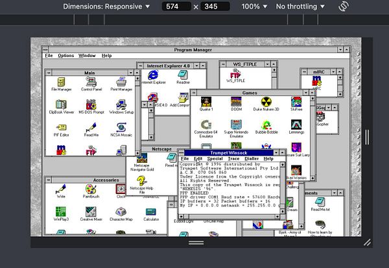Open Trumpet Winsock Trace menu

tap(233, 158)
